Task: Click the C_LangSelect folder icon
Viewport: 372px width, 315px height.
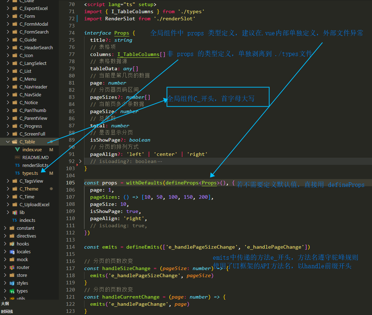Action: tap(15, 63)
